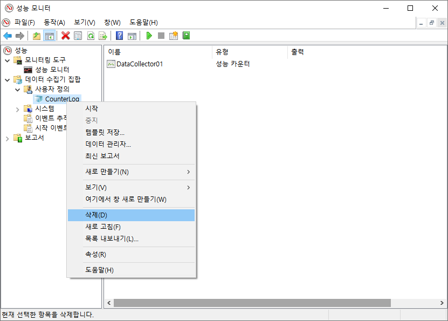Choose 목록 내보내기(L)... in context menu
Image resolution: width=448 pixels, height=321 pixels.
132,238
